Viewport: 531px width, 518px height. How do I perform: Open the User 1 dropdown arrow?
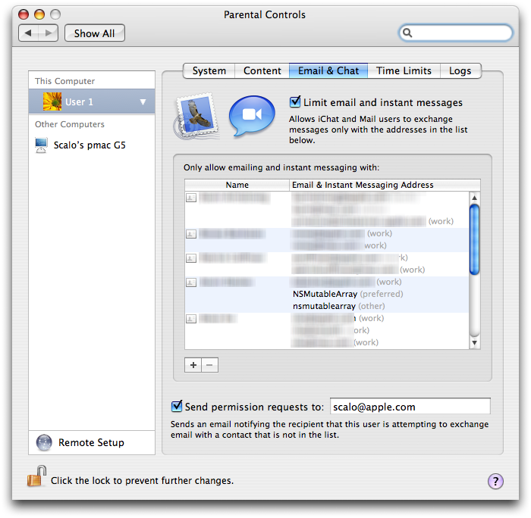point(143,101)
